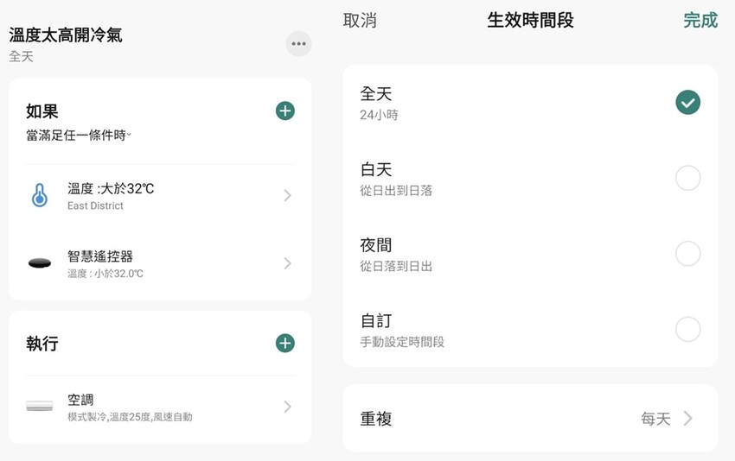The image size is (735, 461).
Task: Tap the 溫度 :大於32°C condition text
Action: [x=111, y=188]
